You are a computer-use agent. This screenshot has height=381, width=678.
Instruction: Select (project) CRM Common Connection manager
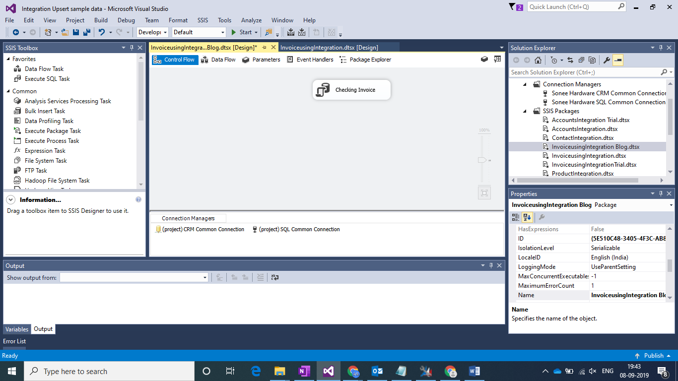pos(200,229)
